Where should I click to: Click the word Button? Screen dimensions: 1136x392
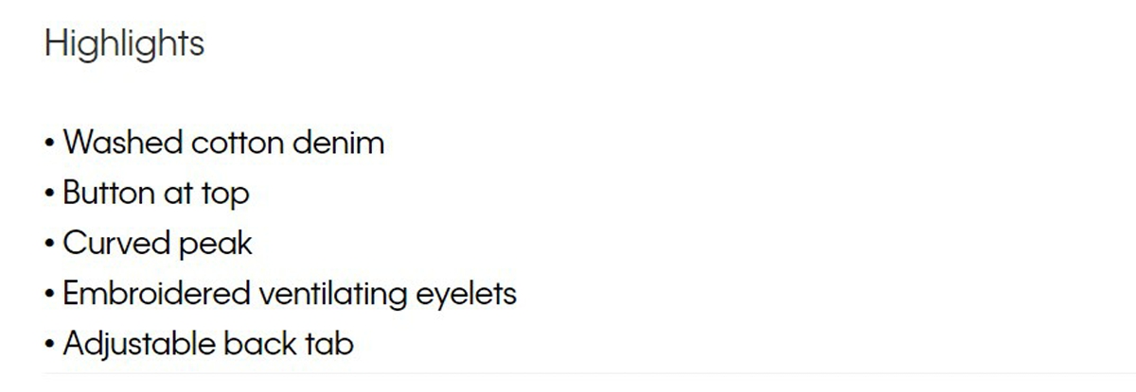108,194
